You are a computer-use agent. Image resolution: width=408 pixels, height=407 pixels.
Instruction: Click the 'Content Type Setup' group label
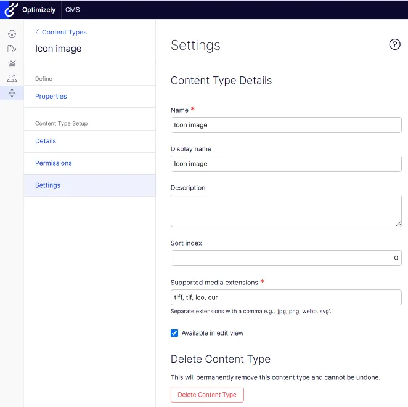click(62, 123)
